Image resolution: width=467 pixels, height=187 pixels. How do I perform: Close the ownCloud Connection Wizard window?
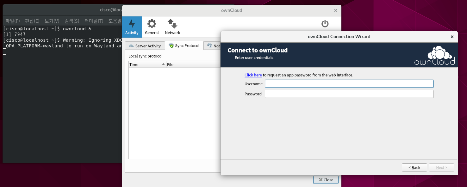coord(452,37)
